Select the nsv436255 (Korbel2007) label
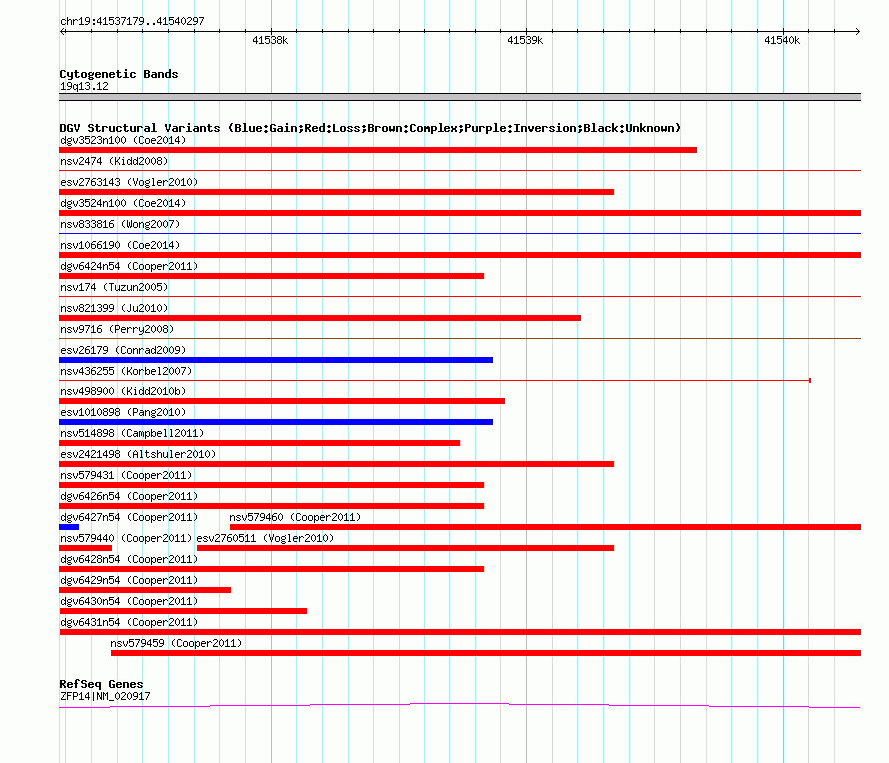 pos(126,371)
